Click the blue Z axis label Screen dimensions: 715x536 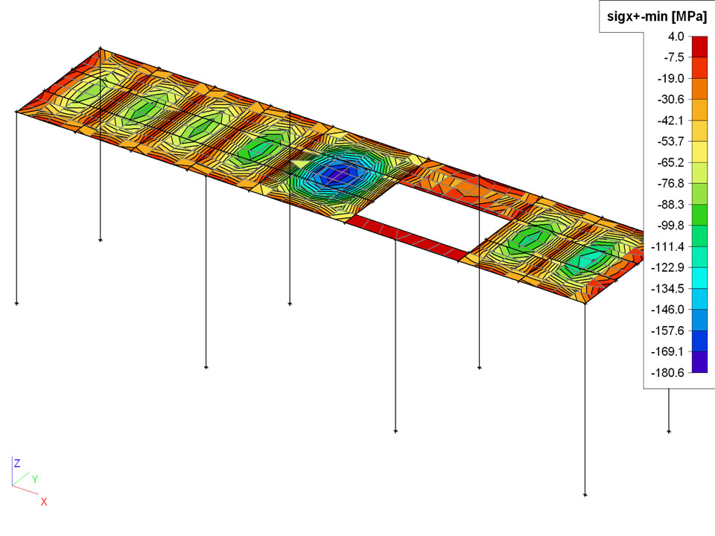[x=17, y=463]
